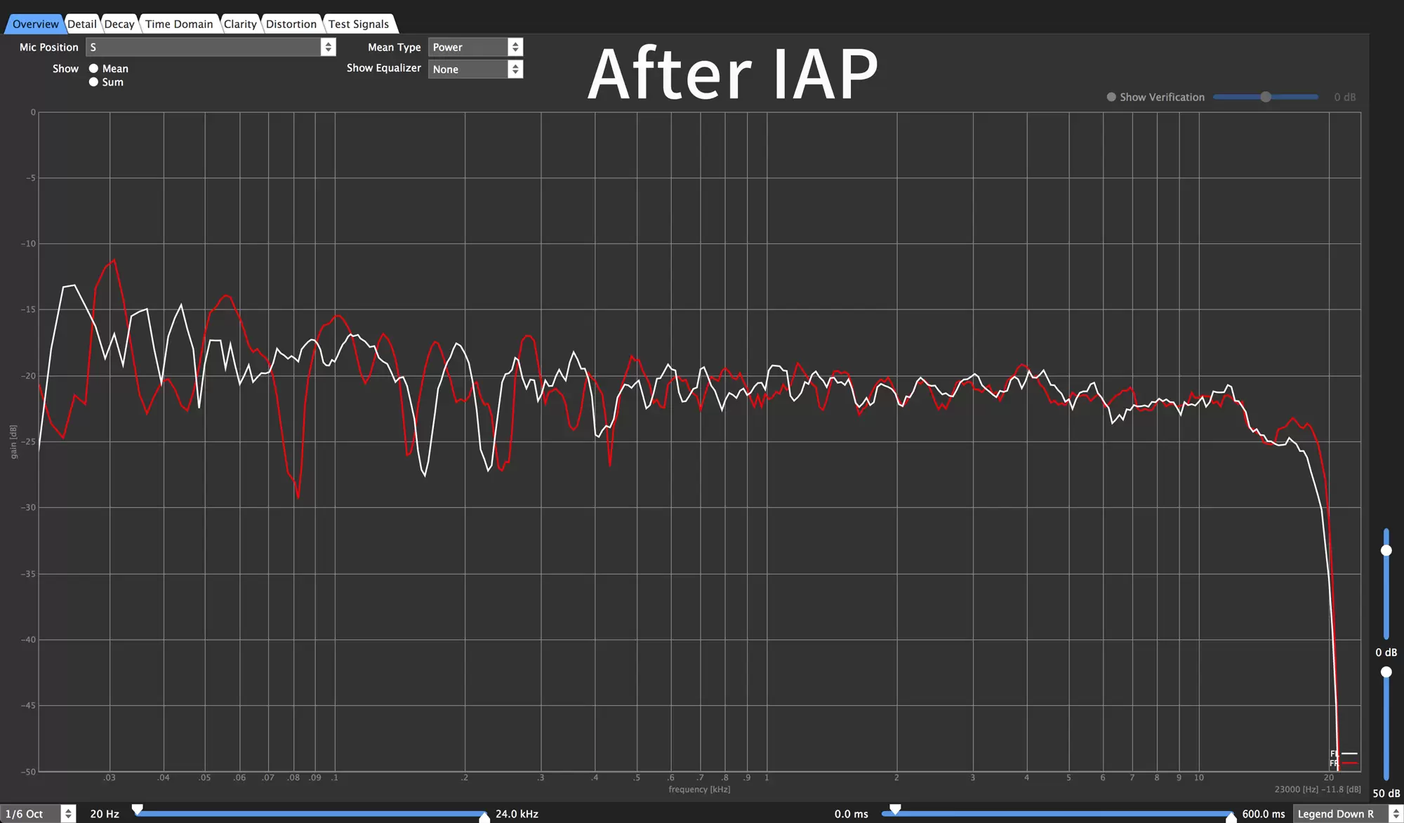Switch to the Decay tab

[119, 24]
